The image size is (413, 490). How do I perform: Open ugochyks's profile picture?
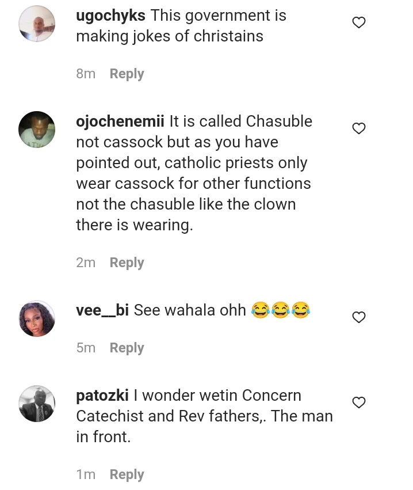[37, 24]
